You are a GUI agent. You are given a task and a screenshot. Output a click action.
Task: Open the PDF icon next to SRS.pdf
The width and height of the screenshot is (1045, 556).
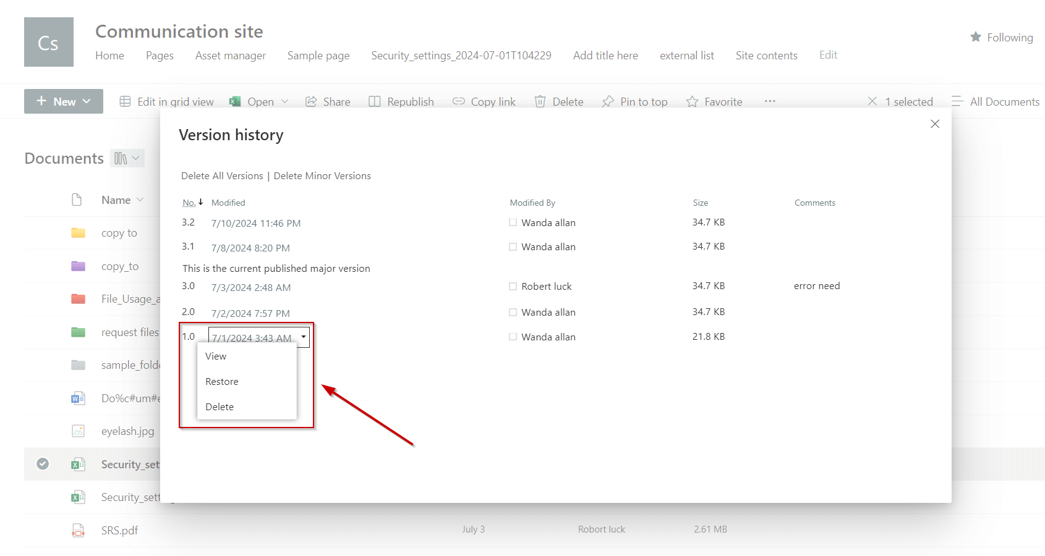pyautogui.click(x=78, y=530)
